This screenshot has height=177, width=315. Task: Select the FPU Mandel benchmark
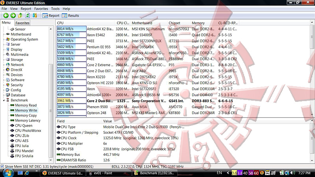[24, 151]
